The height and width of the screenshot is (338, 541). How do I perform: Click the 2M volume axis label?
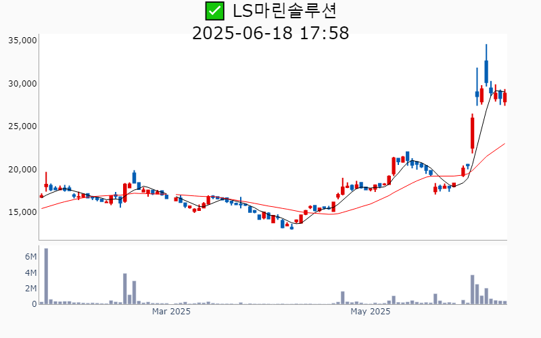pos(30,289)
